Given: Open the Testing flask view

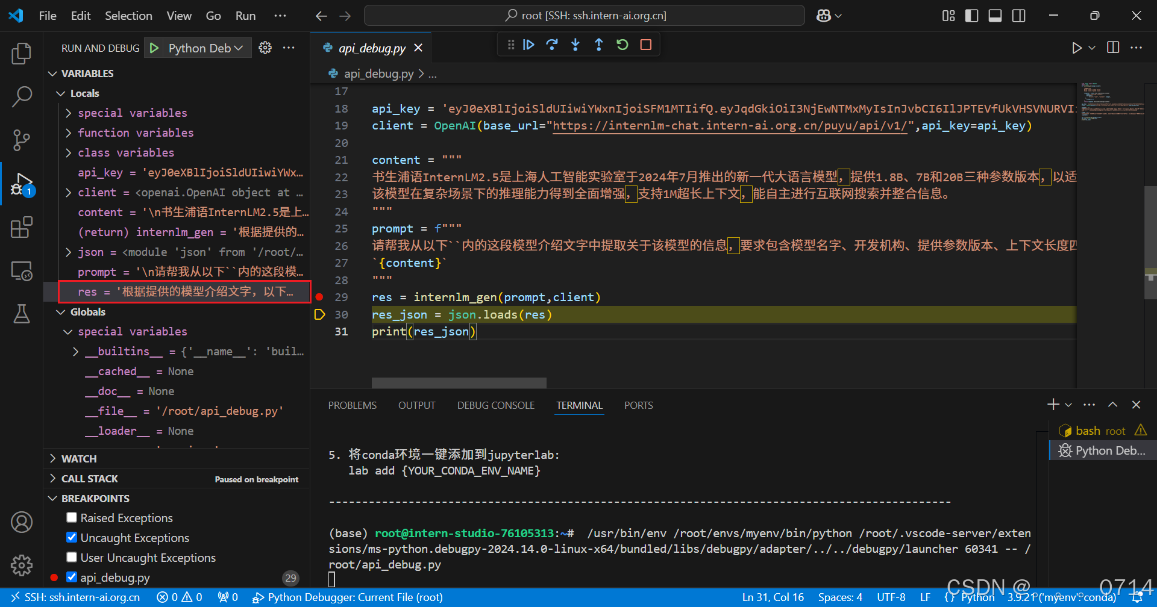Looking at the screenshot, I should [x=22, y=314].
